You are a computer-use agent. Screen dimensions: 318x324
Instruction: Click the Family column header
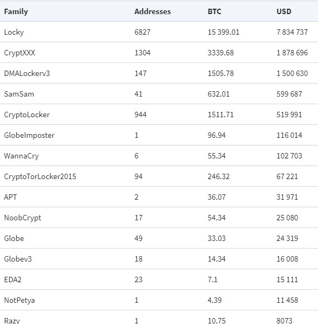coord(16,11)
